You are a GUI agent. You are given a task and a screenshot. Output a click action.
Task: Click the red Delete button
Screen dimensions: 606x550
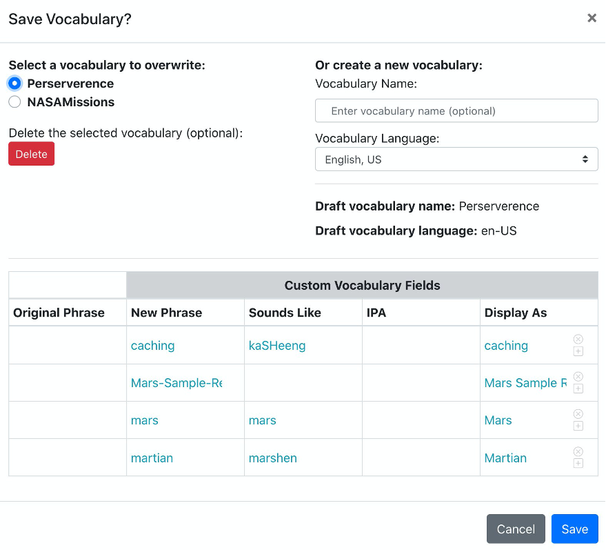[31, 153]
